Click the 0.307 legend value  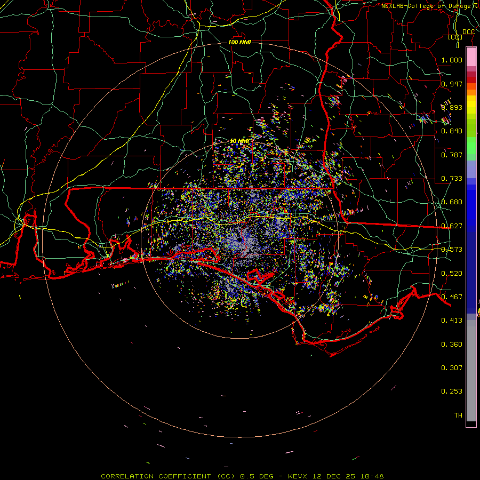click(452, 368)
